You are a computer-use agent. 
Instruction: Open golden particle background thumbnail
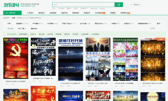(x=153, y=59)
